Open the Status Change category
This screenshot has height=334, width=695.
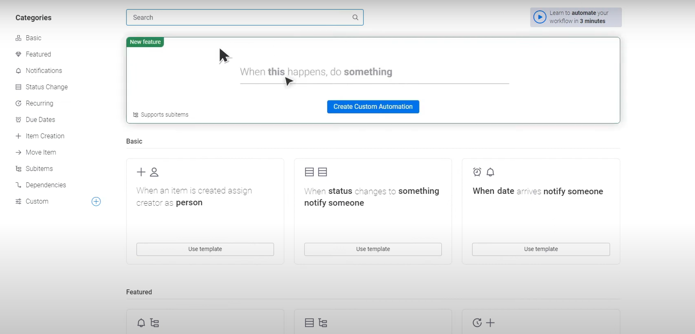47,87
